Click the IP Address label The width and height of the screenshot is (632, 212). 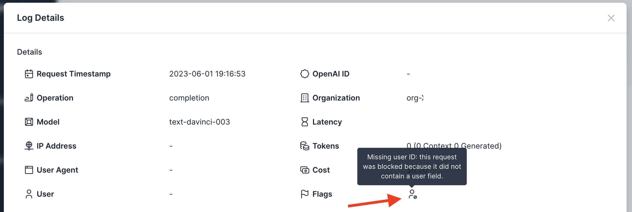[56, 146]
